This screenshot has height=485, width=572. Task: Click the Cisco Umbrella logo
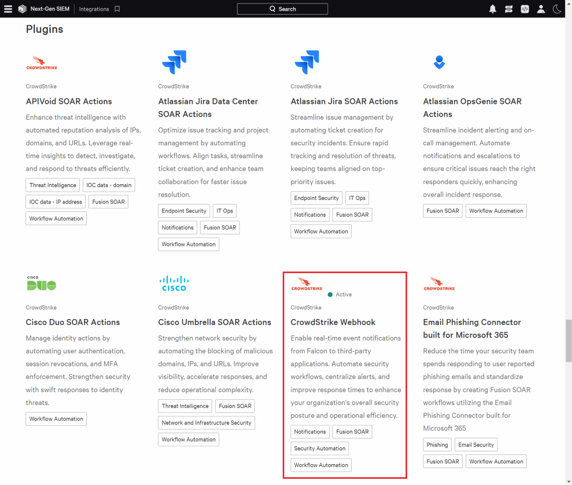pos(174,283)
